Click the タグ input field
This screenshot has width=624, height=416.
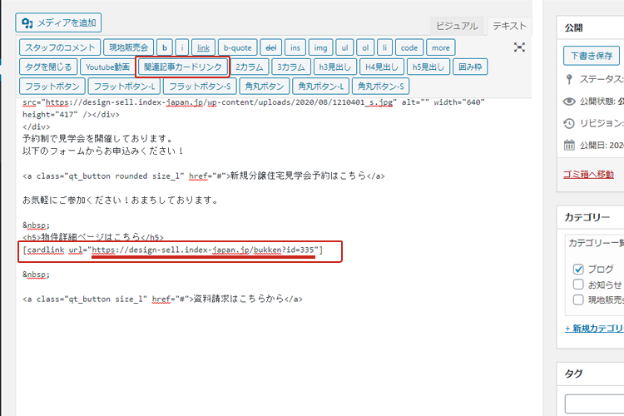click(x=594, y=404)
